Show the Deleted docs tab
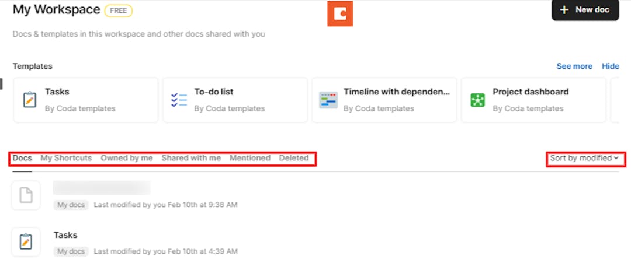 point(294,158)
